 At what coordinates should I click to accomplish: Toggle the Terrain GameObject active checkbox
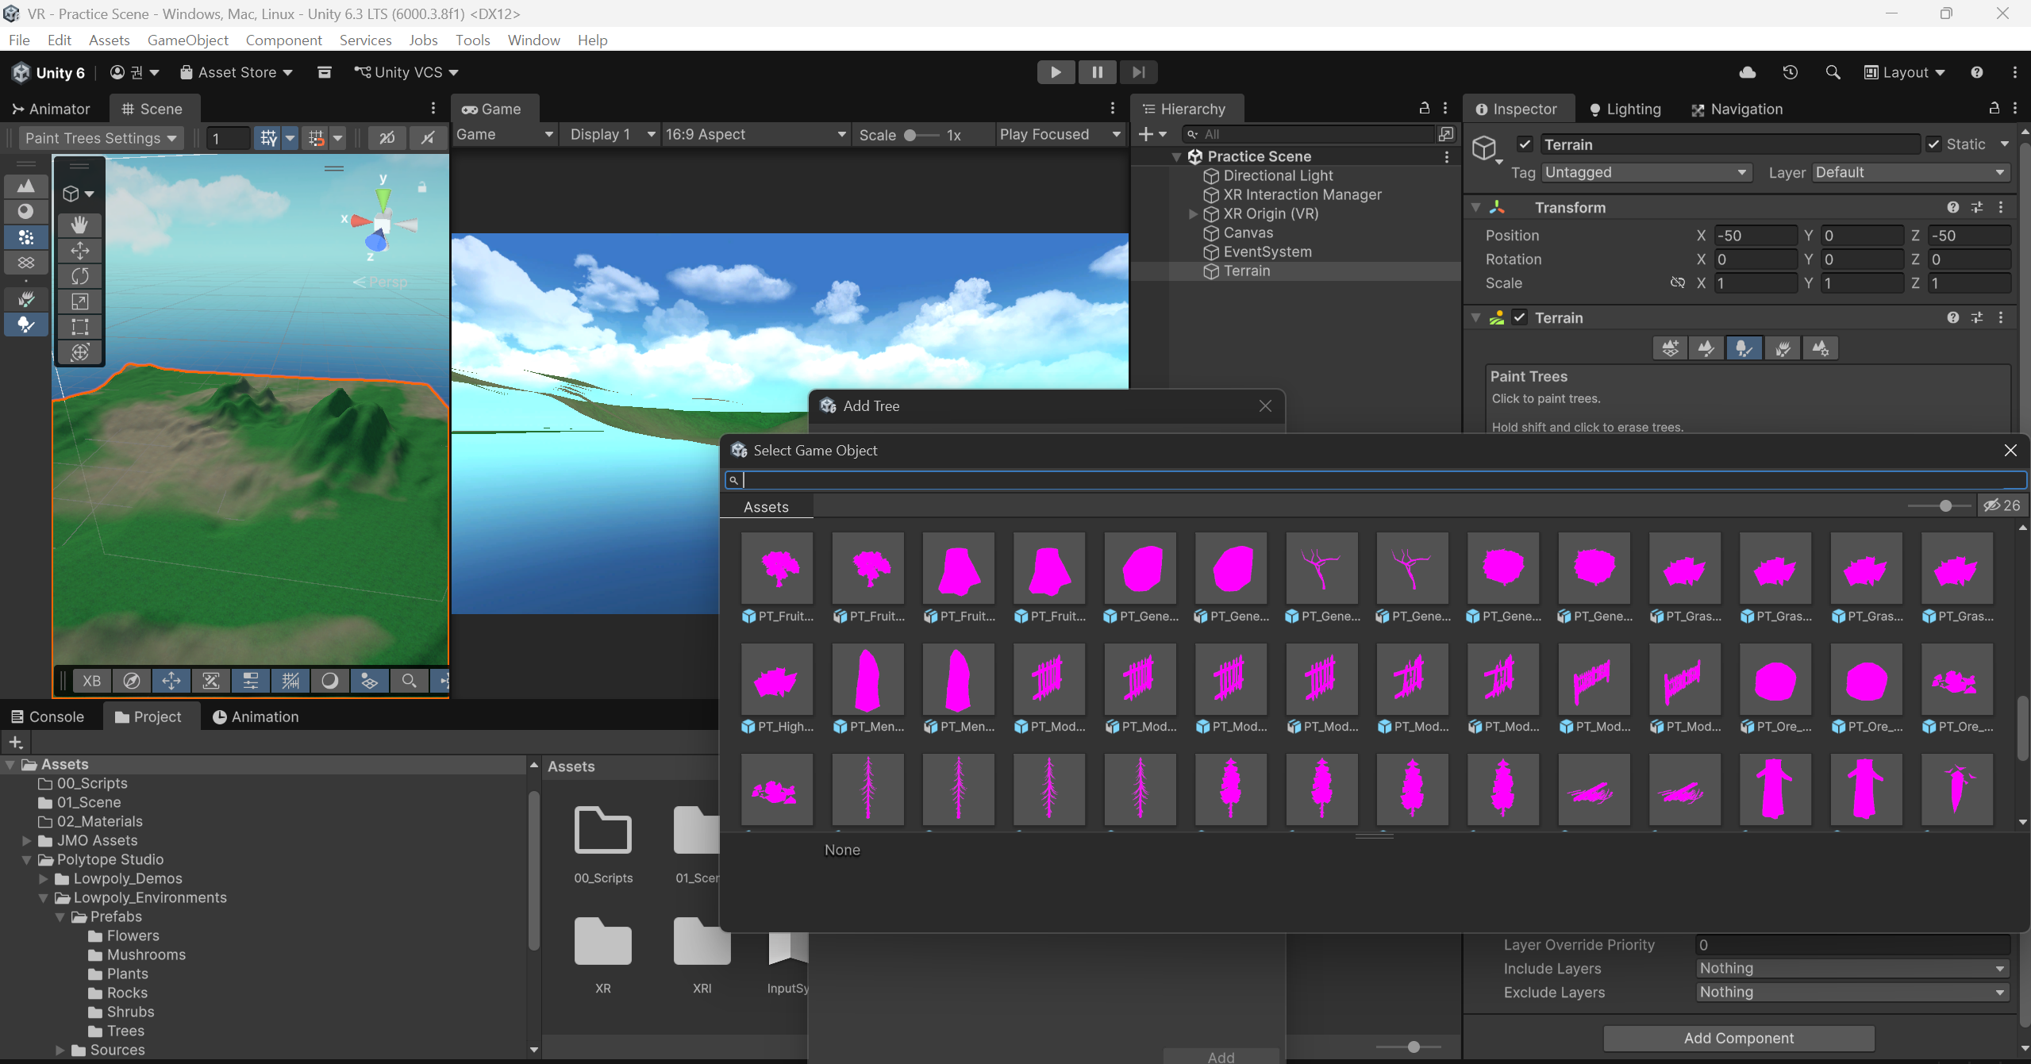tap(1525, 144)
